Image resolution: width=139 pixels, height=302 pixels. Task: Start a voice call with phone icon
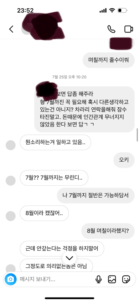coord(111,29)
